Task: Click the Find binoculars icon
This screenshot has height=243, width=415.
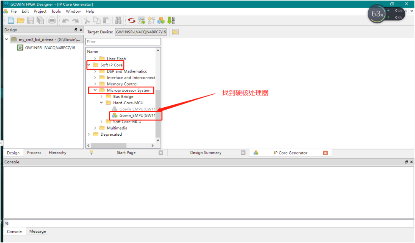Action: pos(118,20)
